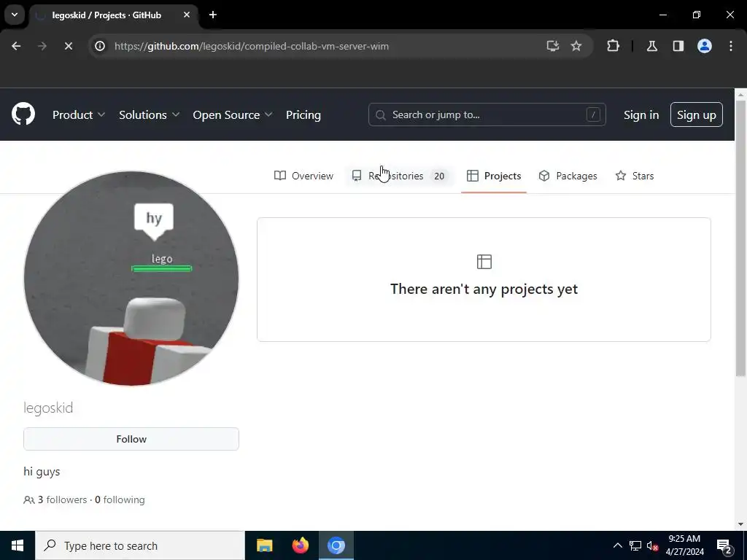Click the install app icon in address bar
The image size is (747, 560).
click(553, 46)
